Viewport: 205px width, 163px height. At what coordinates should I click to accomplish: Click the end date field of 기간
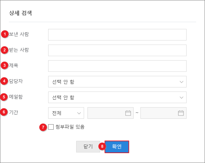159,113
